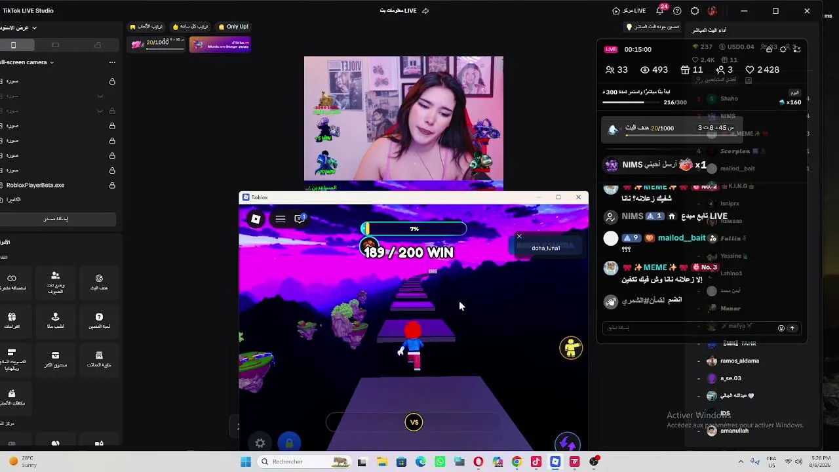Open the profile avatar in title bar

(x=712, y=10)
